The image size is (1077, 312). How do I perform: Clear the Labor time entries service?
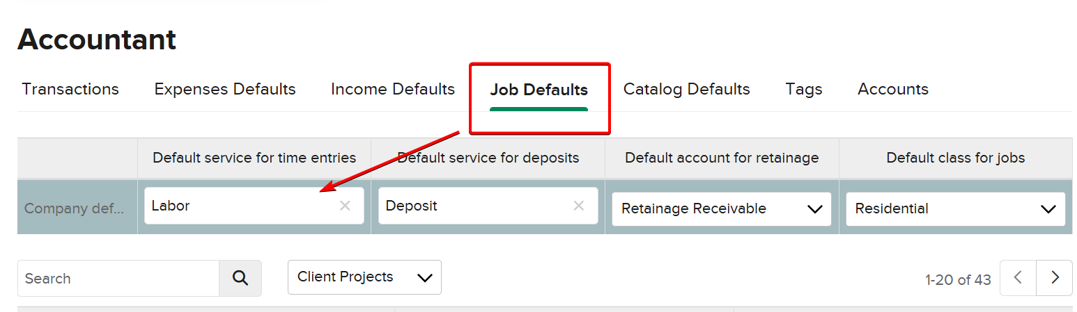pyautogui.click(x=345, y=206)
